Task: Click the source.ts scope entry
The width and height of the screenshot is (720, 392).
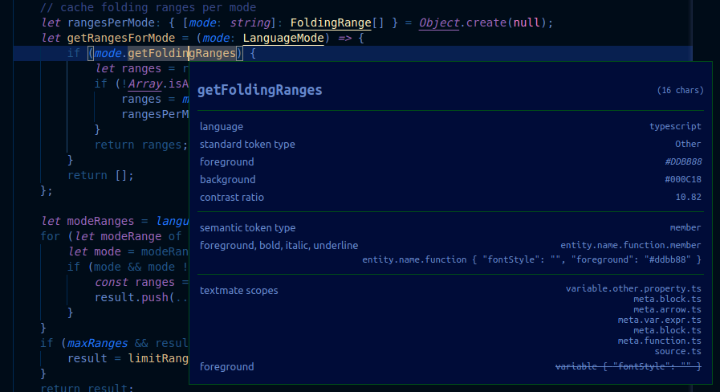Action: click(x=677, y=351)
